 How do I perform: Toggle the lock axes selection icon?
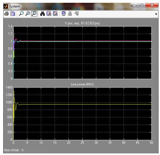pos(70,13)
